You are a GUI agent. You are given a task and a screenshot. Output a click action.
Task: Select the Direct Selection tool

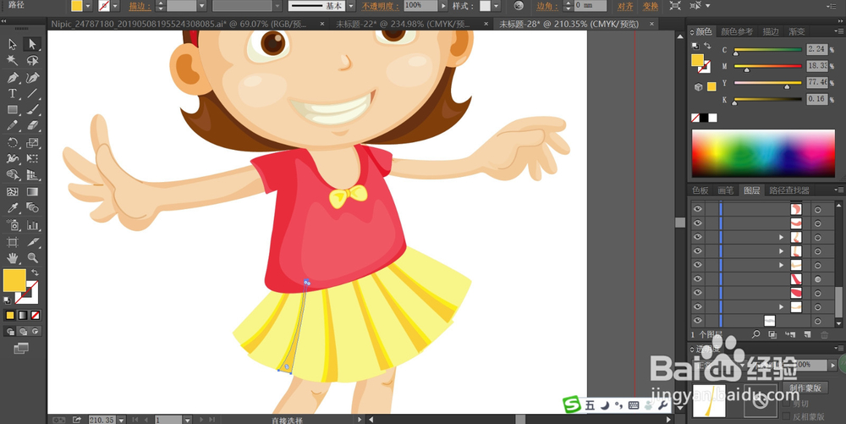click(x=32, y=45)
